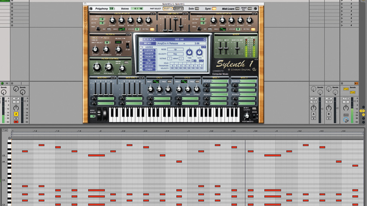367x206 pixels.
Task: Click the Arpeggiator Gate knob
Action: click(x=199, y=53)
